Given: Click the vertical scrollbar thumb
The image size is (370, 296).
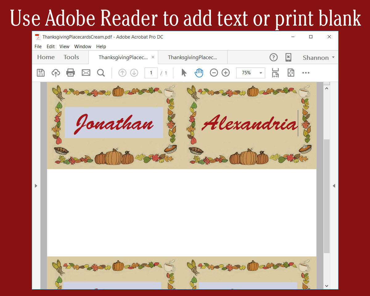Looking at the screenshot, I should point(327,196).
